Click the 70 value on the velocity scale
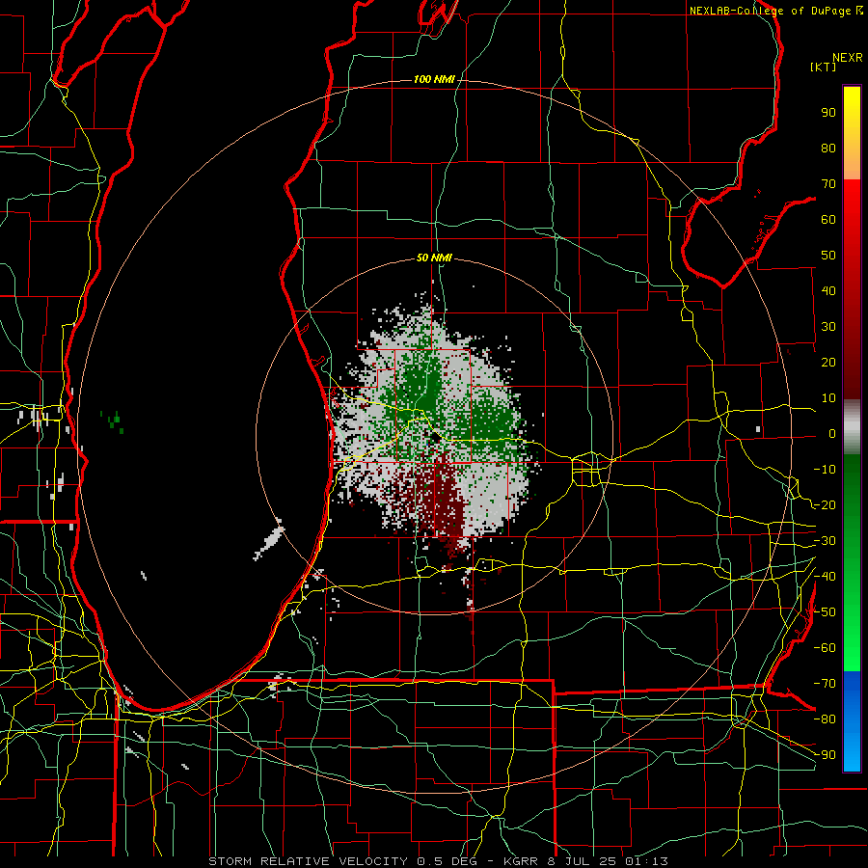The width and height of the screenshot is (868, 868). tap(828, 184)
